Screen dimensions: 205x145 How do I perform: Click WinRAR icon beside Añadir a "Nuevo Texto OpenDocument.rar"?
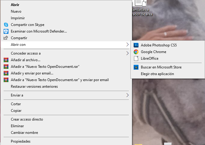(x=6, y=67)
